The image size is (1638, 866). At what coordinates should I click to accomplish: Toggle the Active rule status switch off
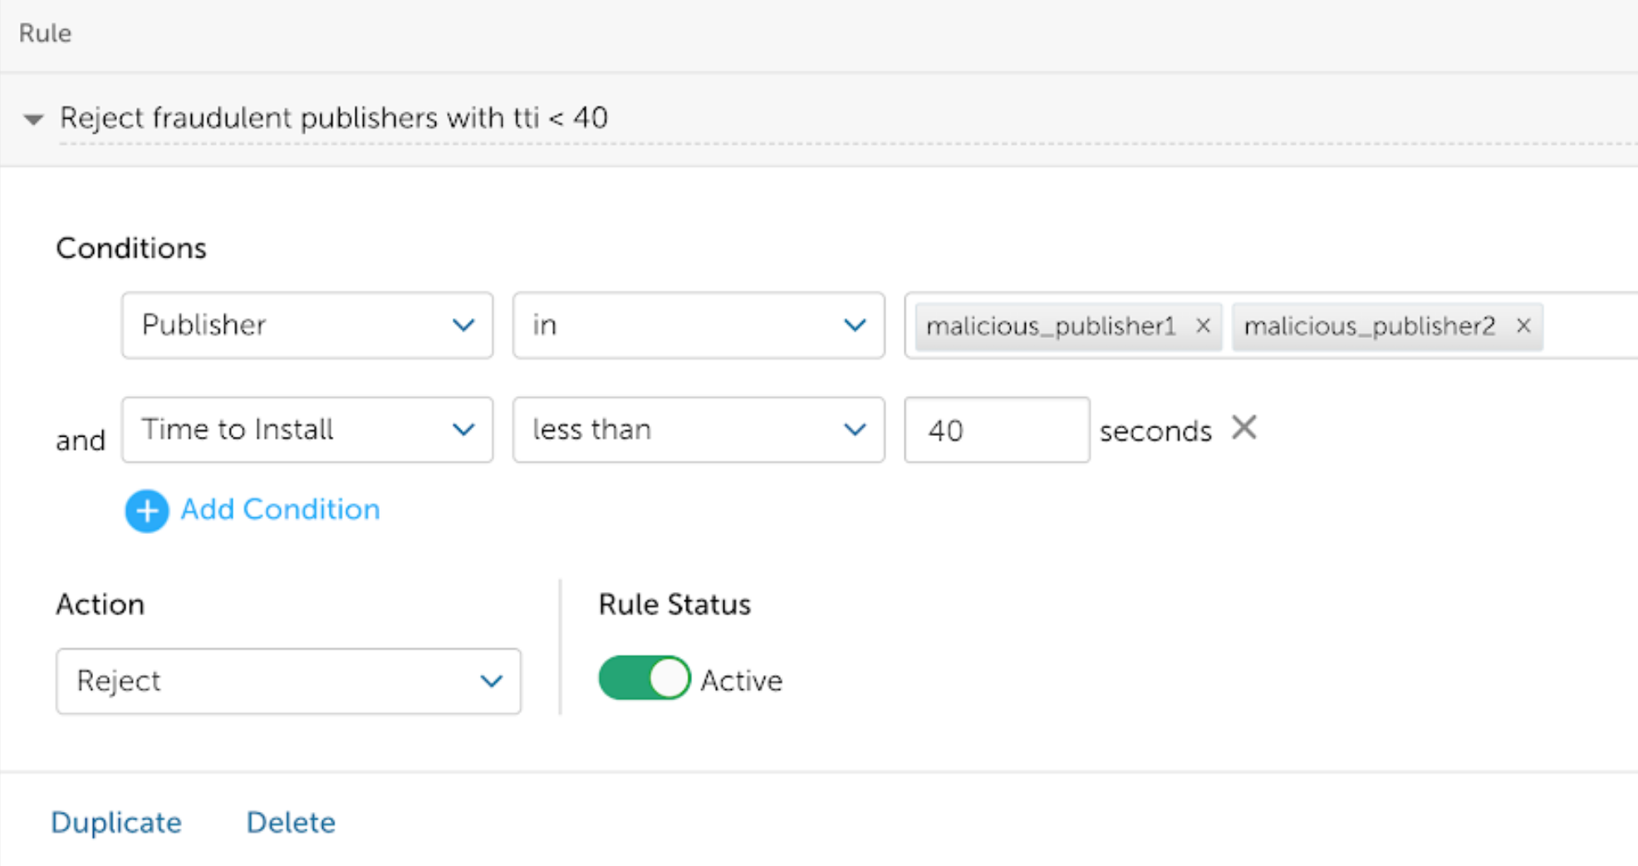tap(644, 678)
